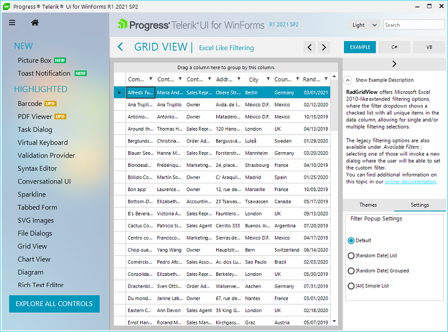The height and width of the screenshot is (332, 448).
Task: Open File Dialogs demo
Action: point(35,234)
